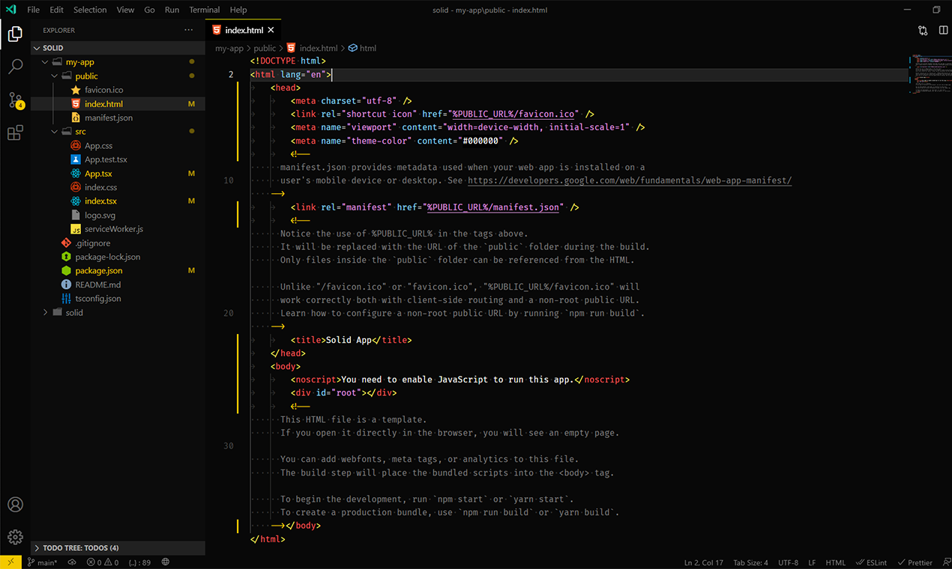Select the Explorer icon in the Activity Bar

[15, 34]
